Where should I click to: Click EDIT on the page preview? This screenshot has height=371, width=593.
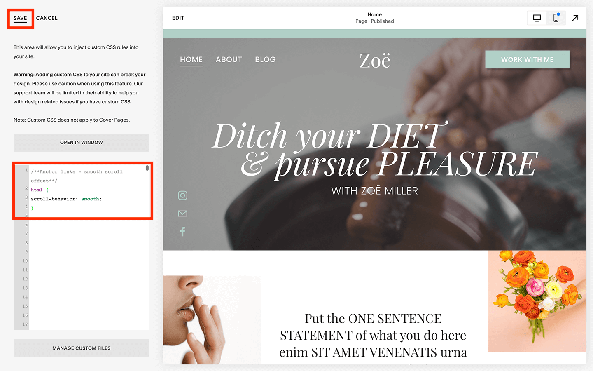[x=178, y=18]
